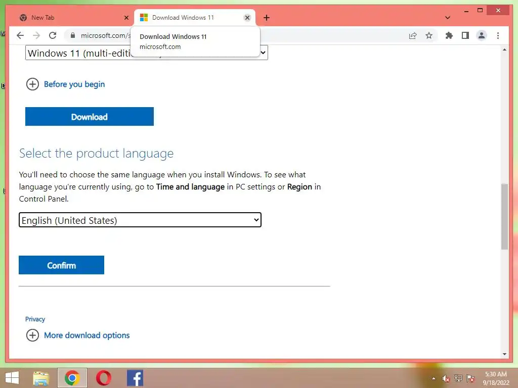The height and width of the screenshot is (388, 518).
Task: Show hidden tray icons arrow
Action: 434,379
